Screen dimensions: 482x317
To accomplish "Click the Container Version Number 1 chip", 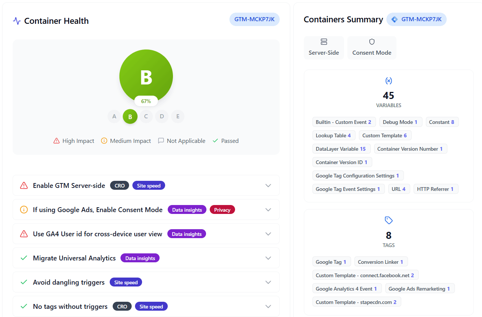I will [410, 149].
